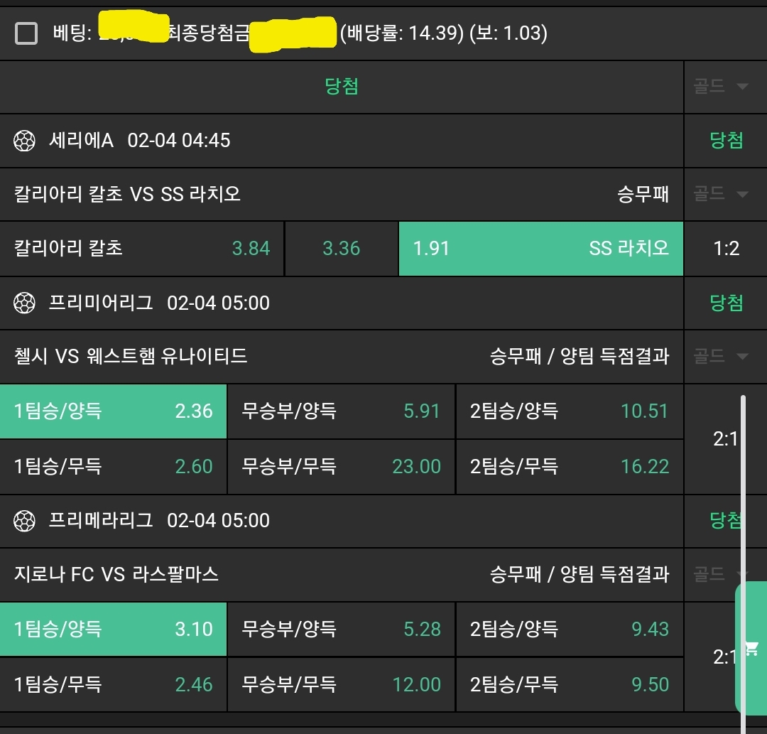The image size is (767, 734).
Task: Choose the draw option at odds 3.36
Action: coord(342,249)
